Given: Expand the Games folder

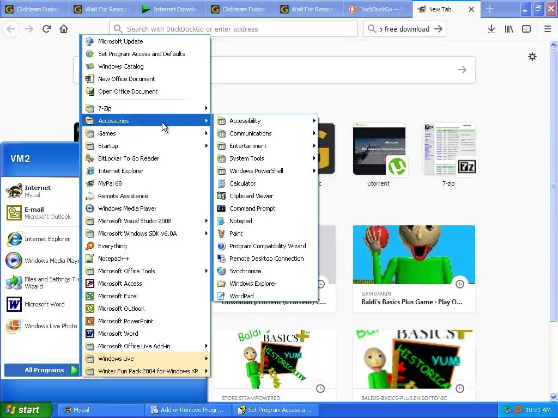Looking at the screenshot, I should click(146, 133).
